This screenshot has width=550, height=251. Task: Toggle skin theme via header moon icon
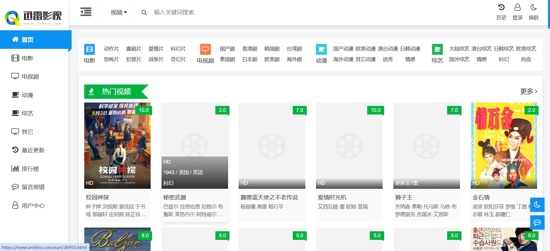point(533,8)
